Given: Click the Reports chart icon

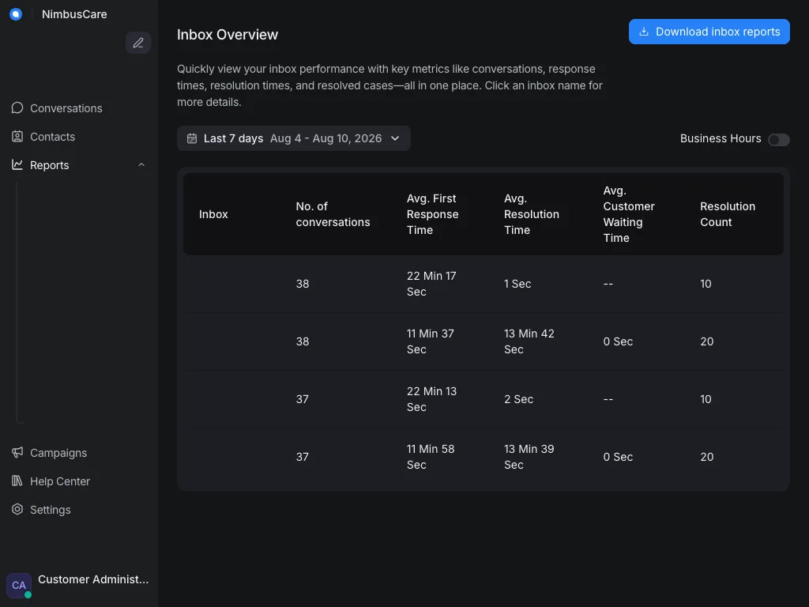Looking at the screenshot, I should (x=17, y=164).
